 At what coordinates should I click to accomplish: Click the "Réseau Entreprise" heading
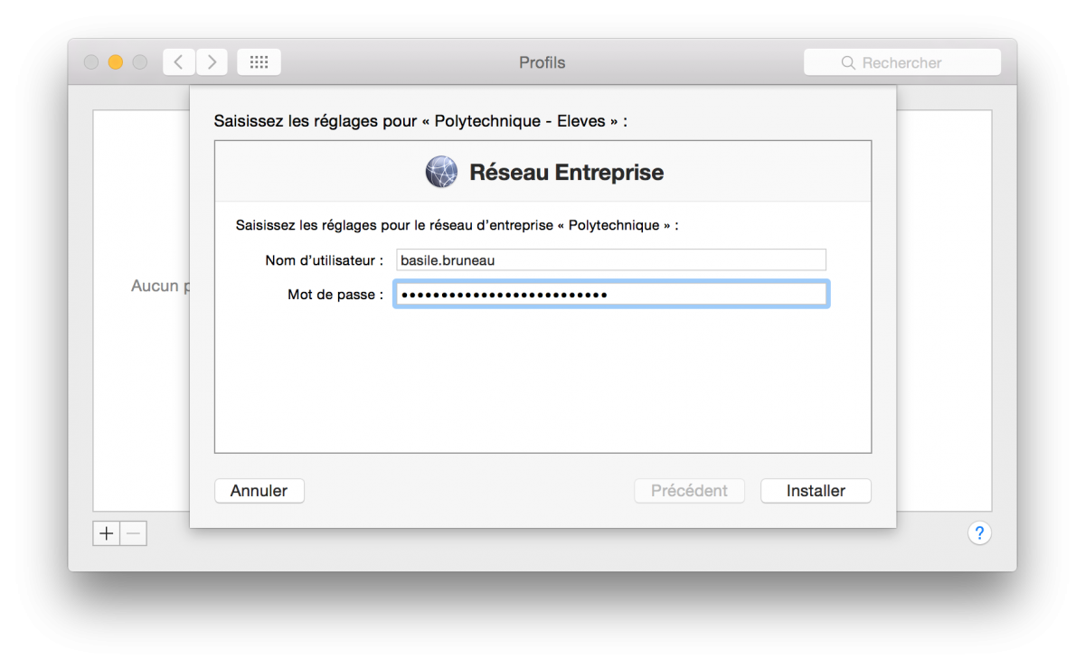tap(566, 173)
